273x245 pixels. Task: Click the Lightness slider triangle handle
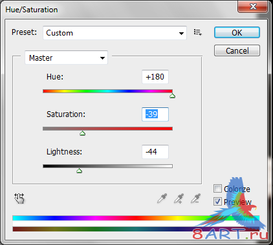(79, 171)
